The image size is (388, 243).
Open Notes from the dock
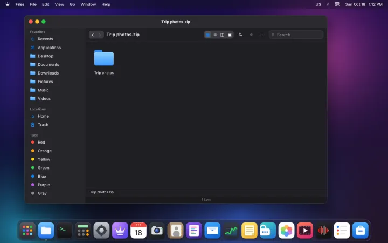pyautogui.click(x=250, y=231)
